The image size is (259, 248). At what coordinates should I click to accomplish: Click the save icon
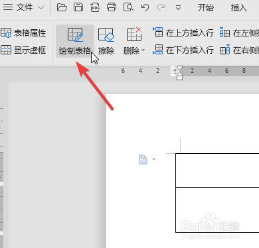tap(78, 7)
